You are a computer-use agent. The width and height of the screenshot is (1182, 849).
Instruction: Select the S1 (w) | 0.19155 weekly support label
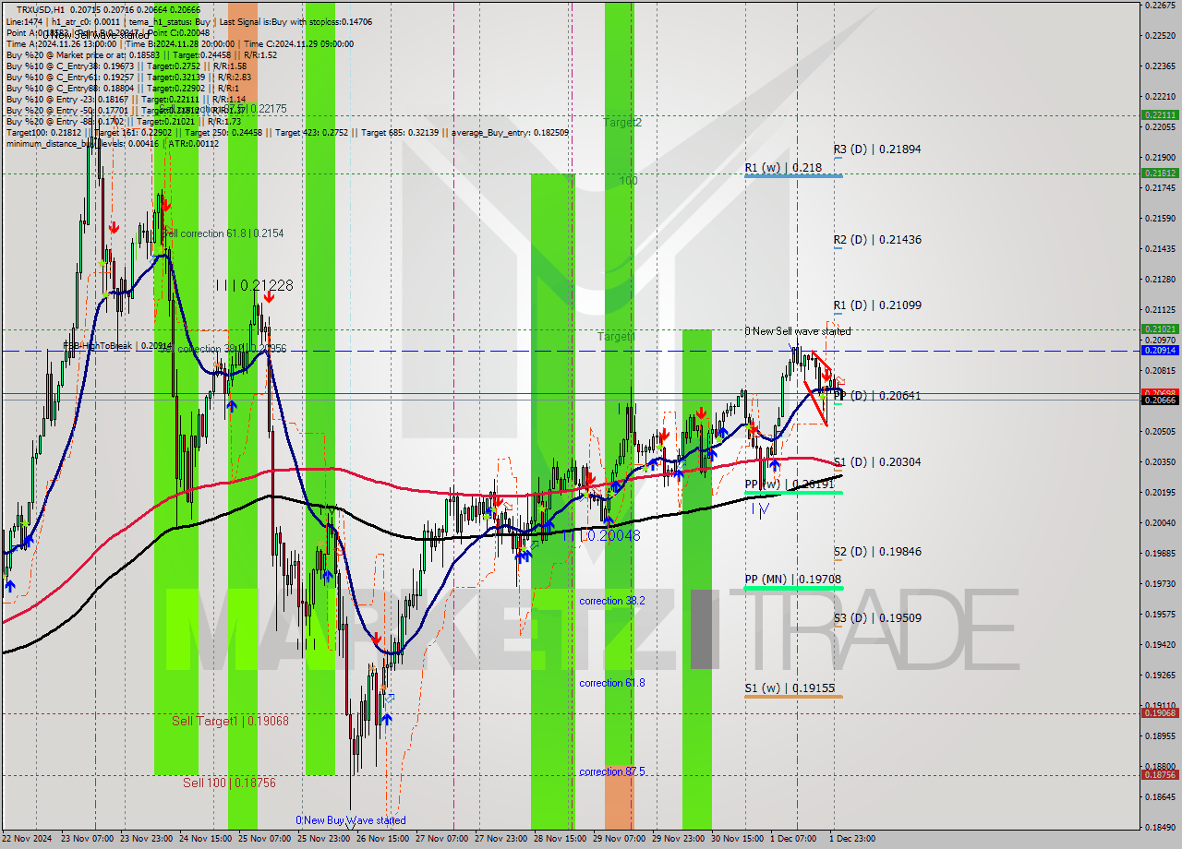(790, 688)
